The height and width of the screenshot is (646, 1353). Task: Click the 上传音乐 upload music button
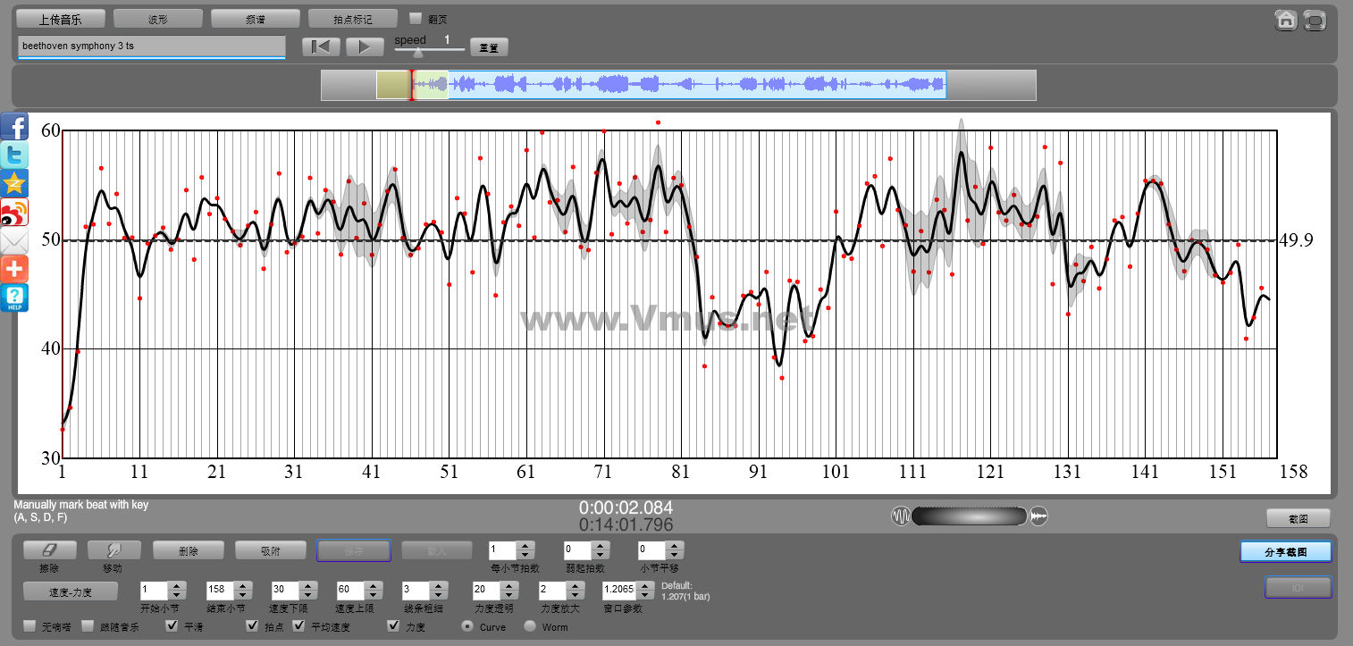tap(60, 19)
